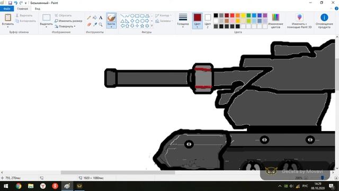Open File Explorer from the taskbar
This screenshot has height=191, width=339.
click(x=31, y=186)
